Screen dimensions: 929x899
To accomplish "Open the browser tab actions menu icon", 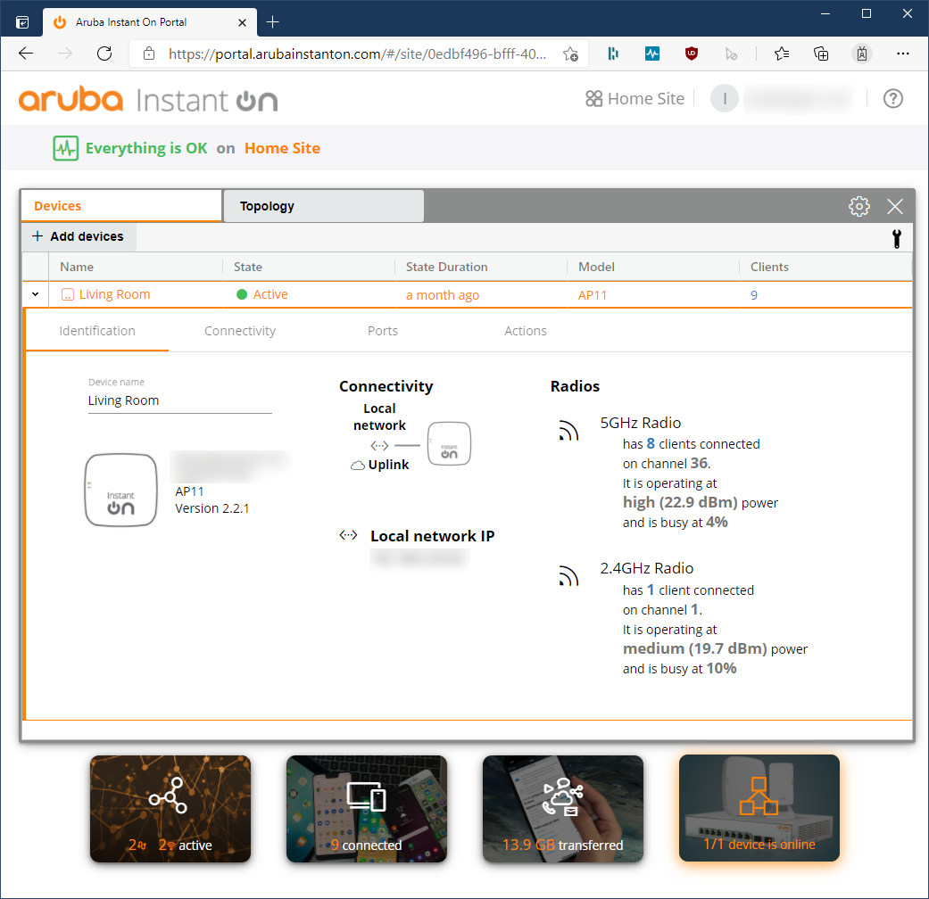I will (22, 22).
